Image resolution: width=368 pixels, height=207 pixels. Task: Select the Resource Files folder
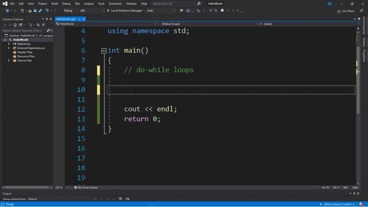[26, 56]
